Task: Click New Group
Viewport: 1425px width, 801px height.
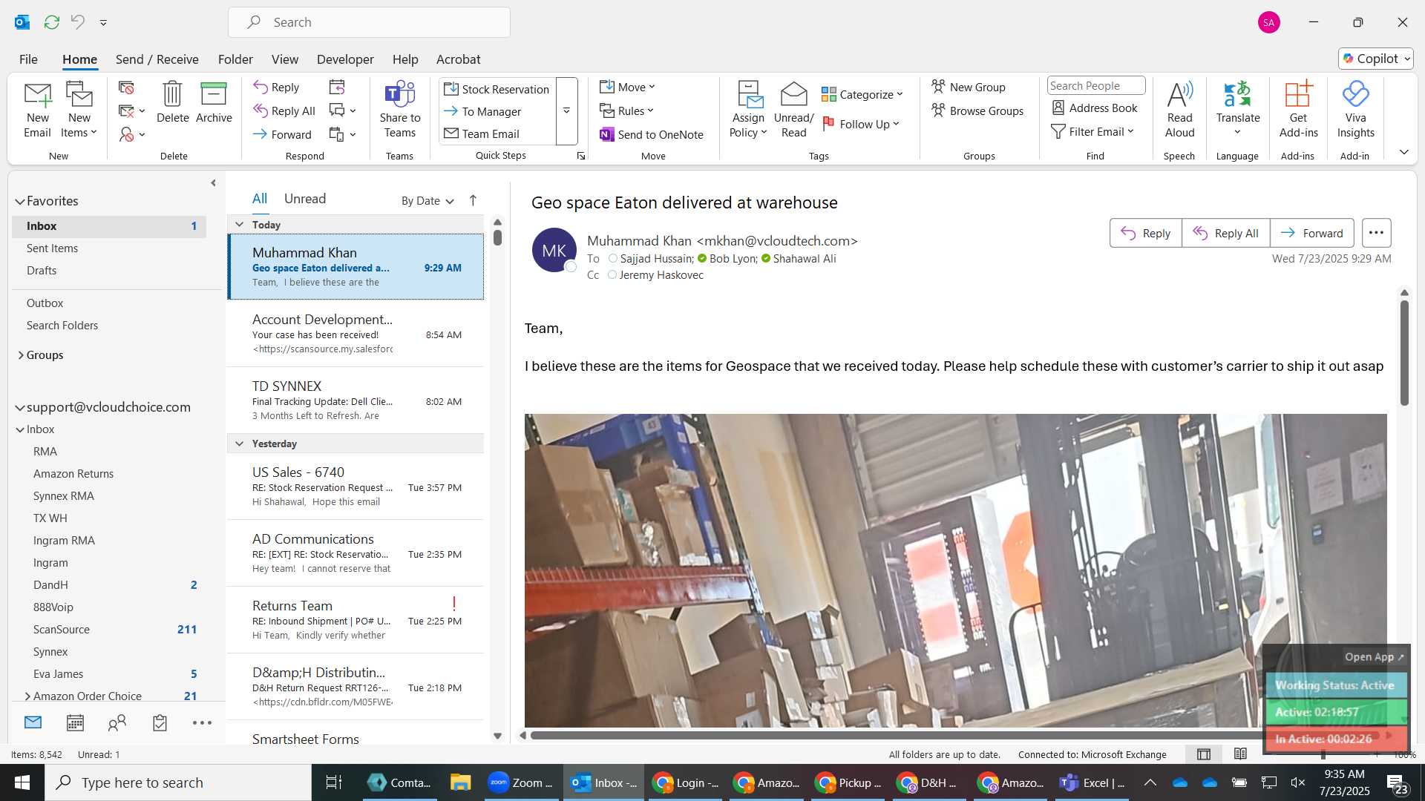Action: coord(969,87)
